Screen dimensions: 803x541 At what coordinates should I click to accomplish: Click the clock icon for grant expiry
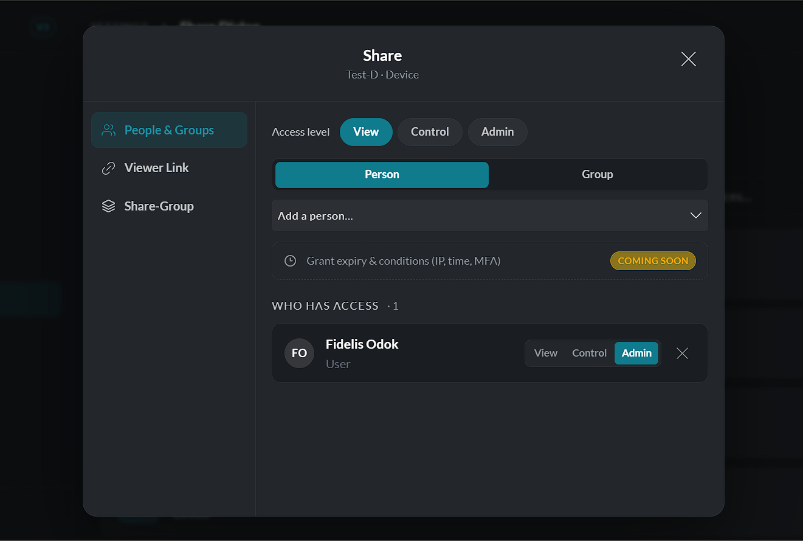coord(291,261)
